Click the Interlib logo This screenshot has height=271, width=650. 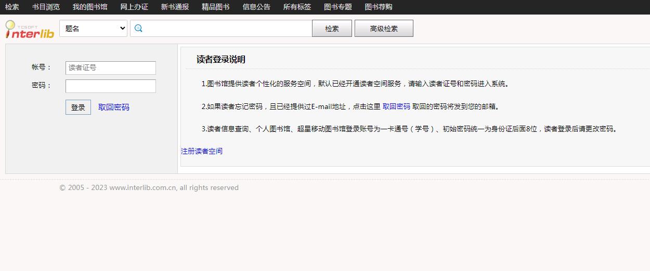[x=30, y=29]
